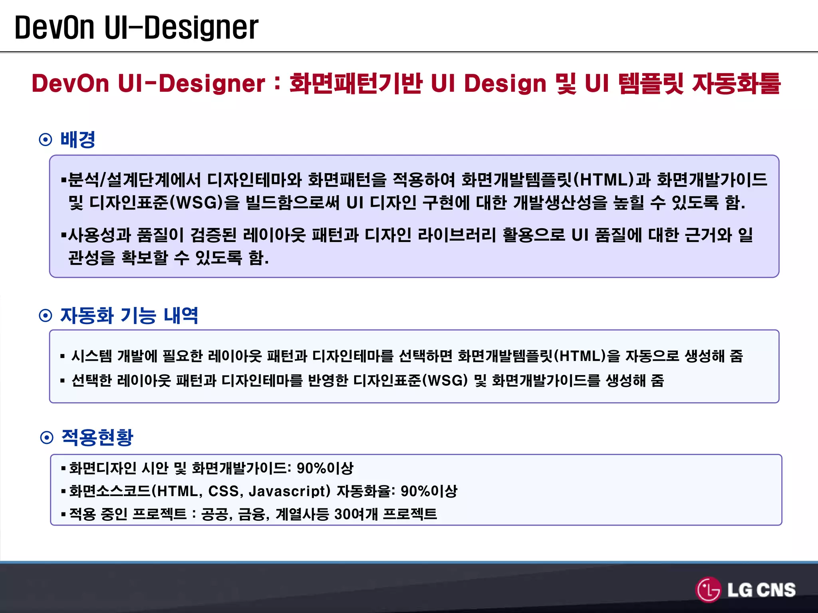The width and height of the screenshot is (818, 613).
Task: Click the LG CNS logo
Action: pyautogui.click(x=745, y=589)
